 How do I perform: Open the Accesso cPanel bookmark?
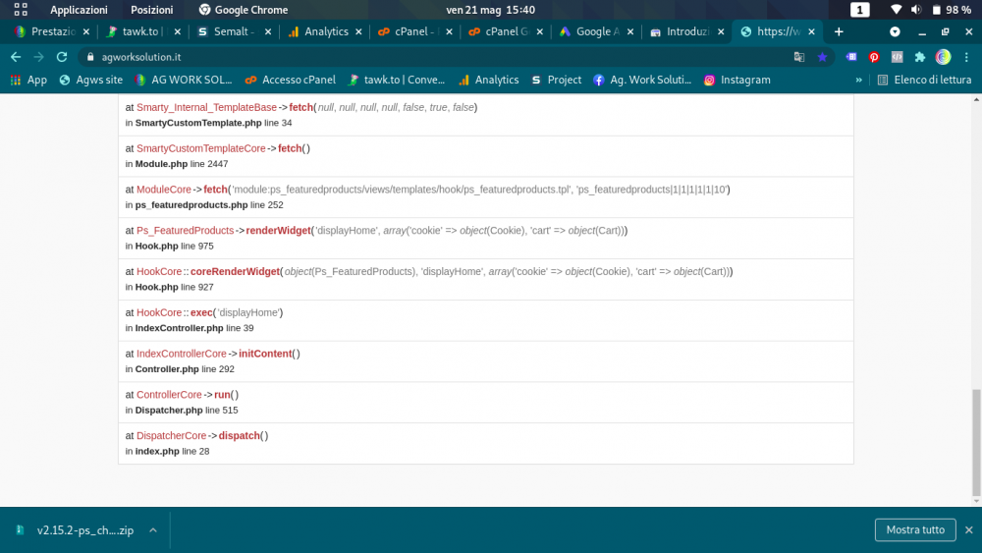pos(290,81)
